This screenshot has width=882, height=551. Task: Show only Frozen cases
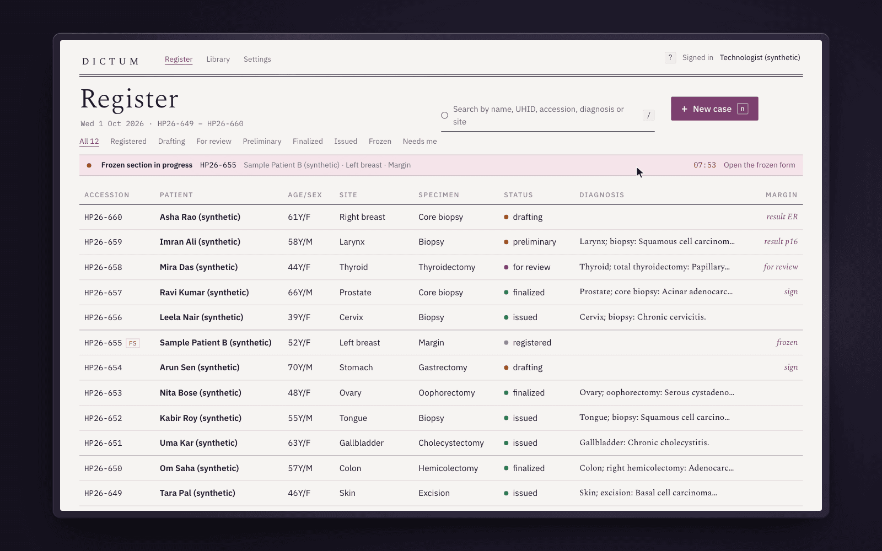click(380, 142)
